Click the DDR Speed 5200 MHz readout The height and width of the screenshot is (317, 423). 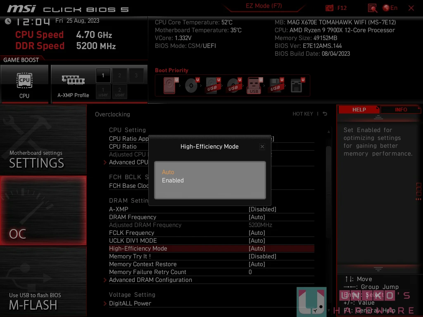(x=66, y=46)
